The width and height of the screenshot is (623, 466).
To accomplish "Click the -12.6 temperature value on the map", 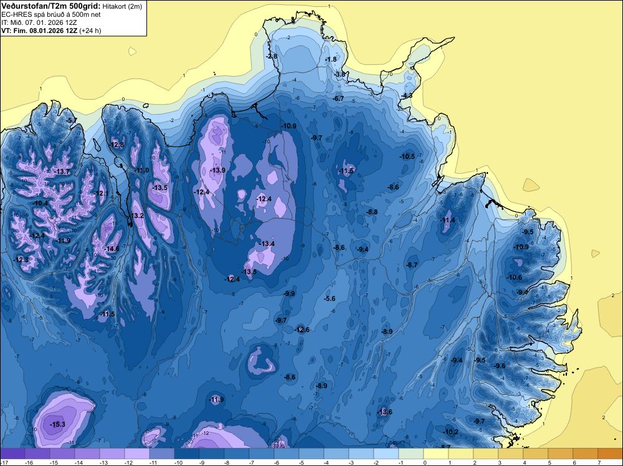I will coord(302,330).
